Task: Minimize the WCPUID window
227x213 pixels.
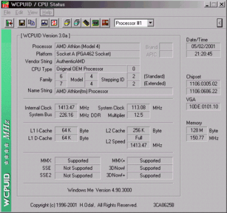Action: (x=207, y=4)
